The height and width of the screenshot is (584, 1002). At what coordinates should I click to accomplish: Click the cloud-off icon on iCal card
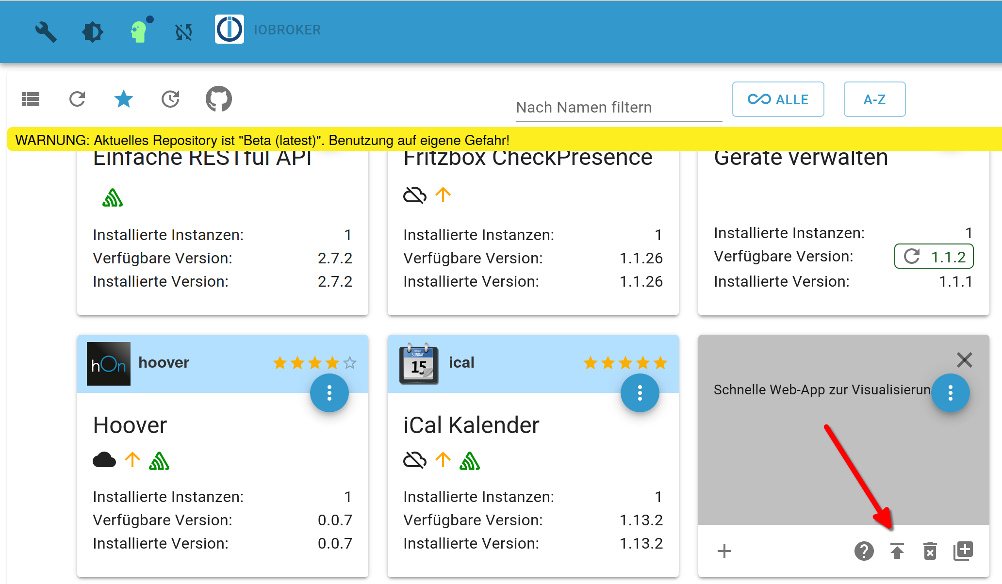[415, 459]
